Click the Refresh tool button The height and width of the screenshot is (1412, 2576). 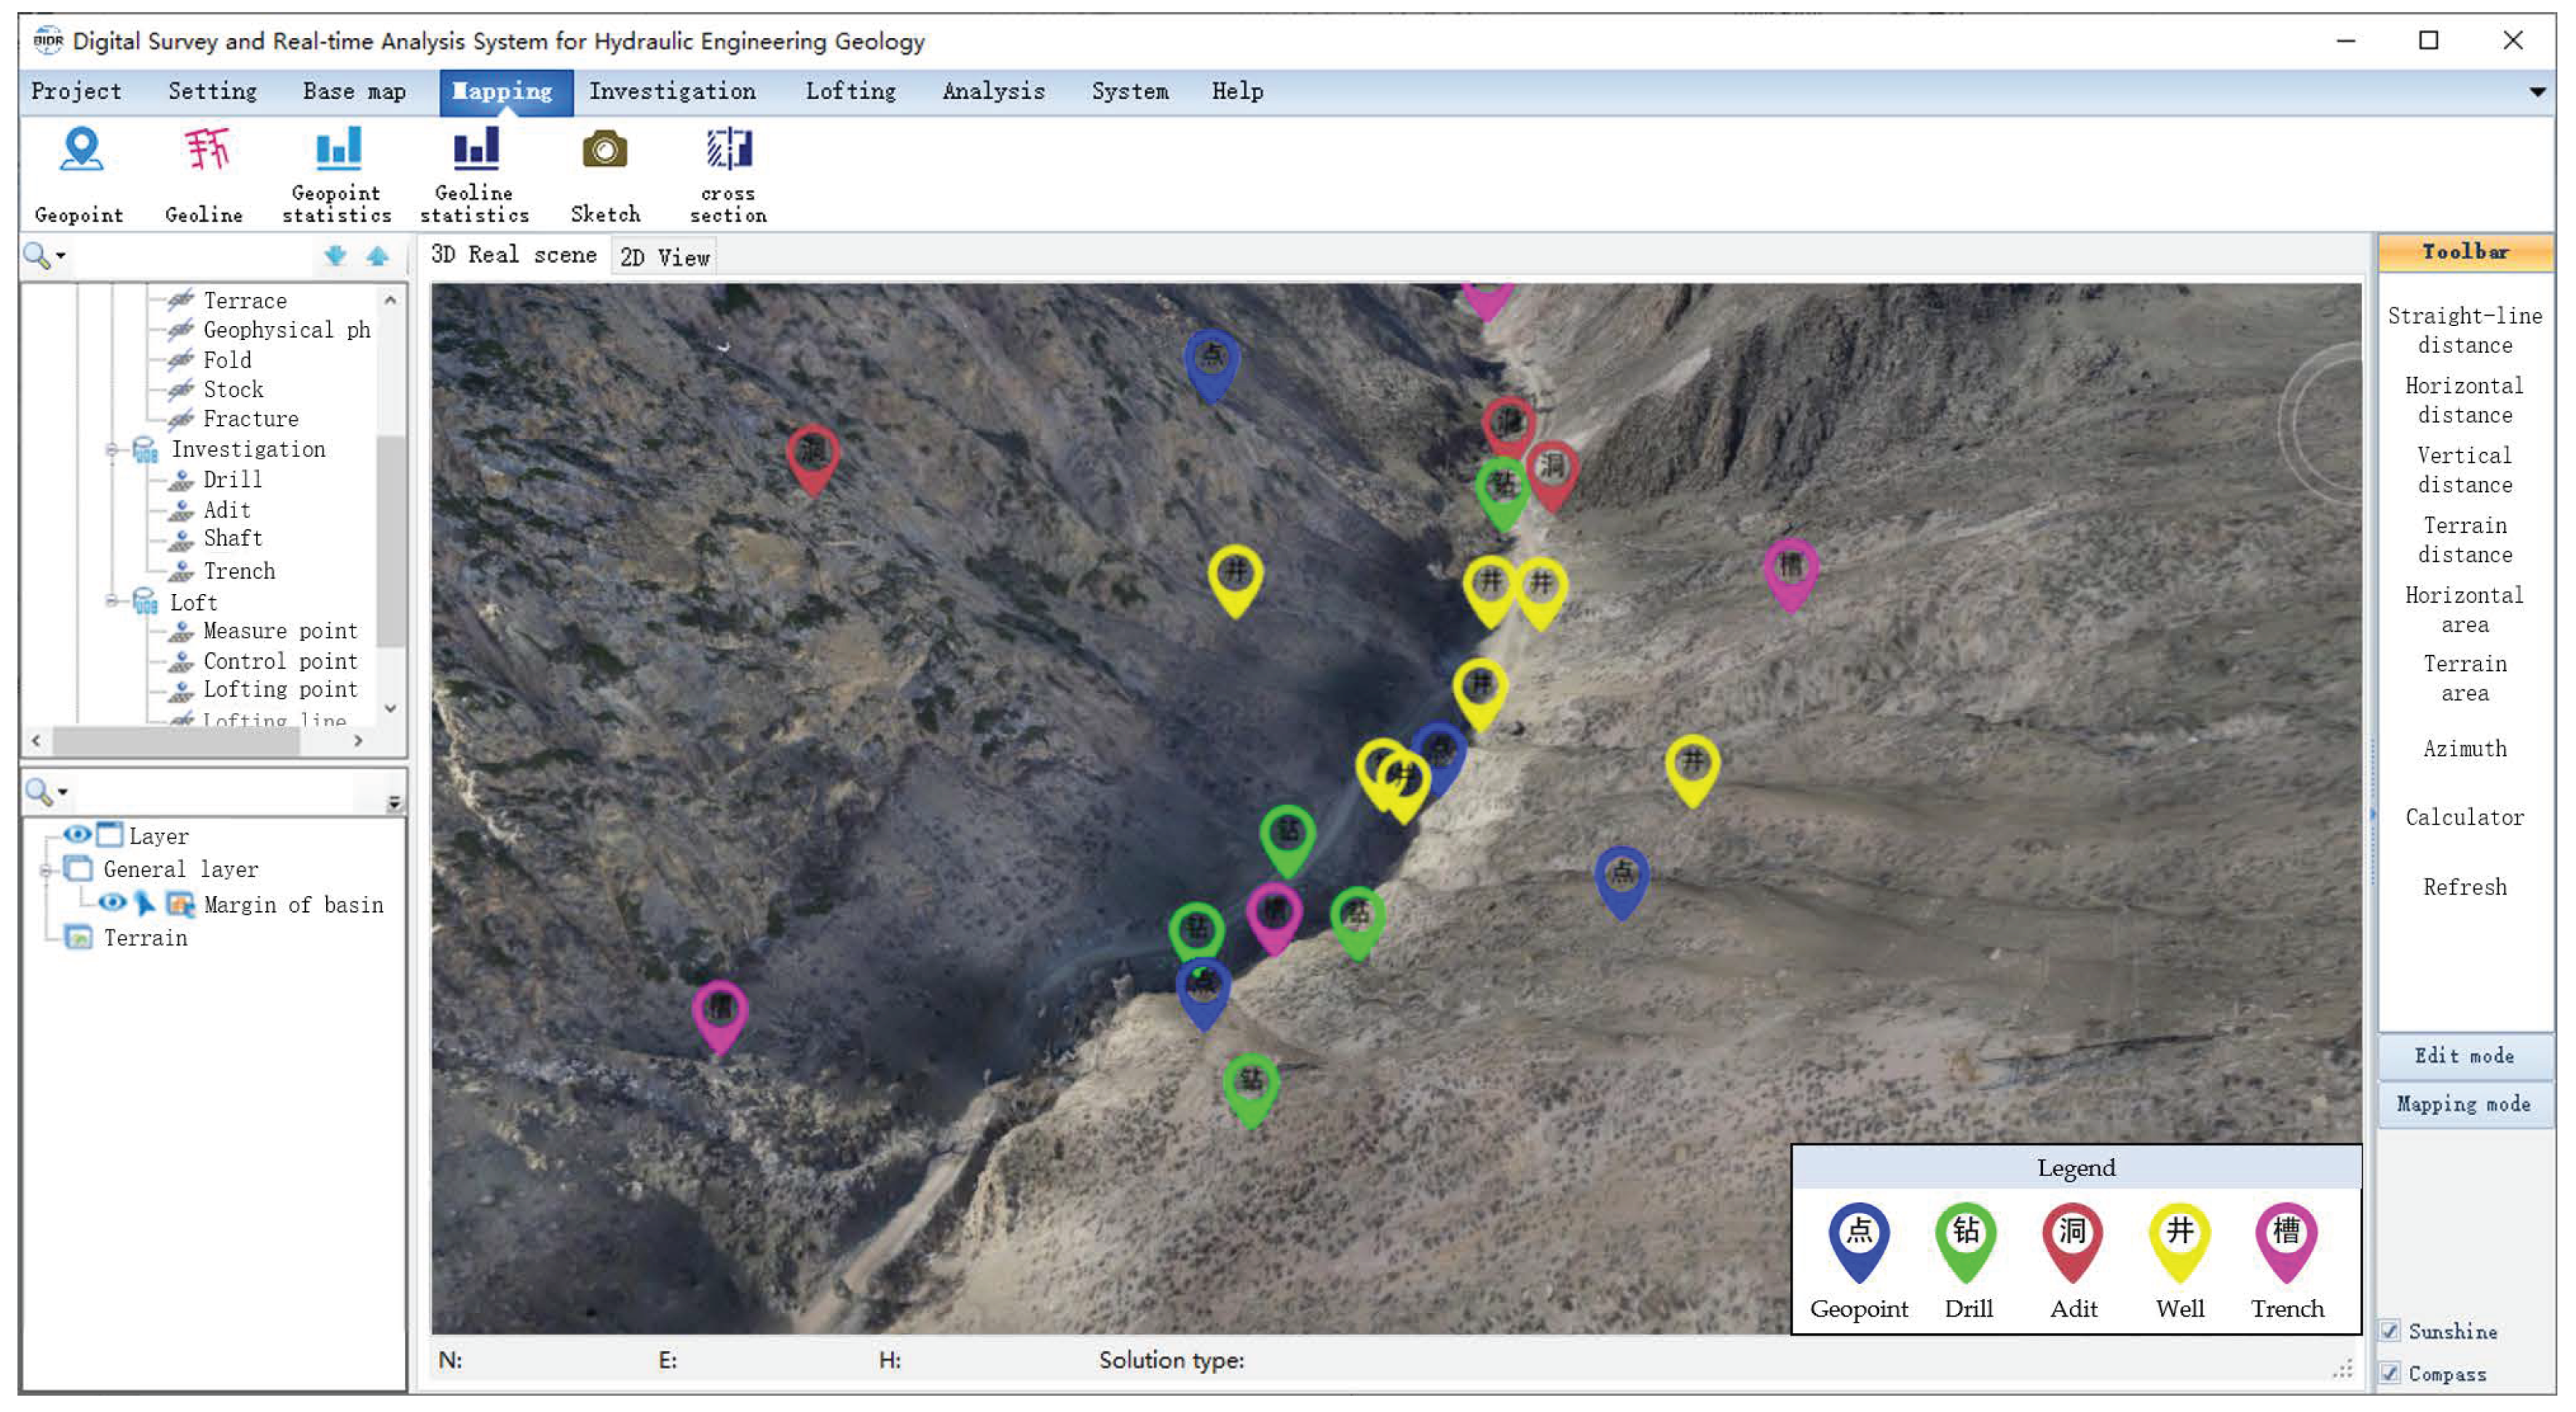coord(2464,887)
